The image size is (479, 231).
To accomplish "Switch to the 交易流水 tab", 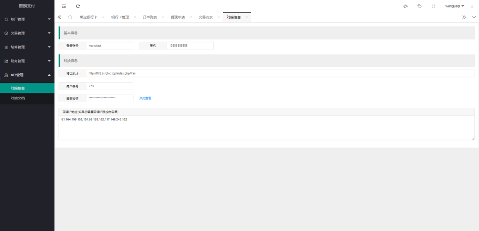I will click(x=205, y=17).
